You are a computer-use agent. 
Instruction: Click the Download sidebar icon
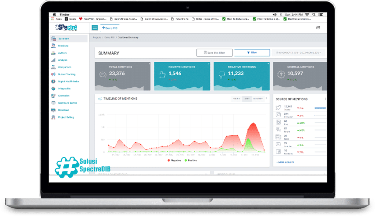[x=53, y=110]
